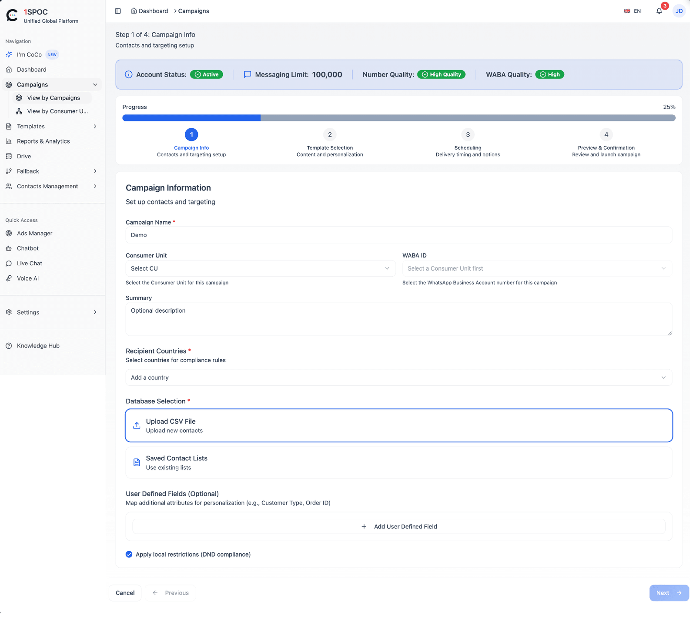Click the Saved Contact Lists file icon

[137, 462]
